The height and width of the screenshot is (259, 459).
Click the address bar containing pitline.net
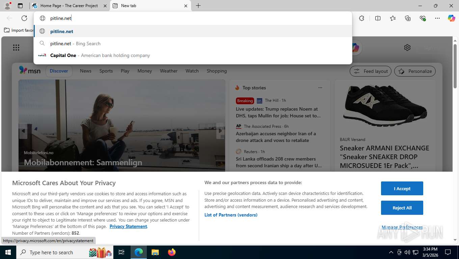pos(193,18)
